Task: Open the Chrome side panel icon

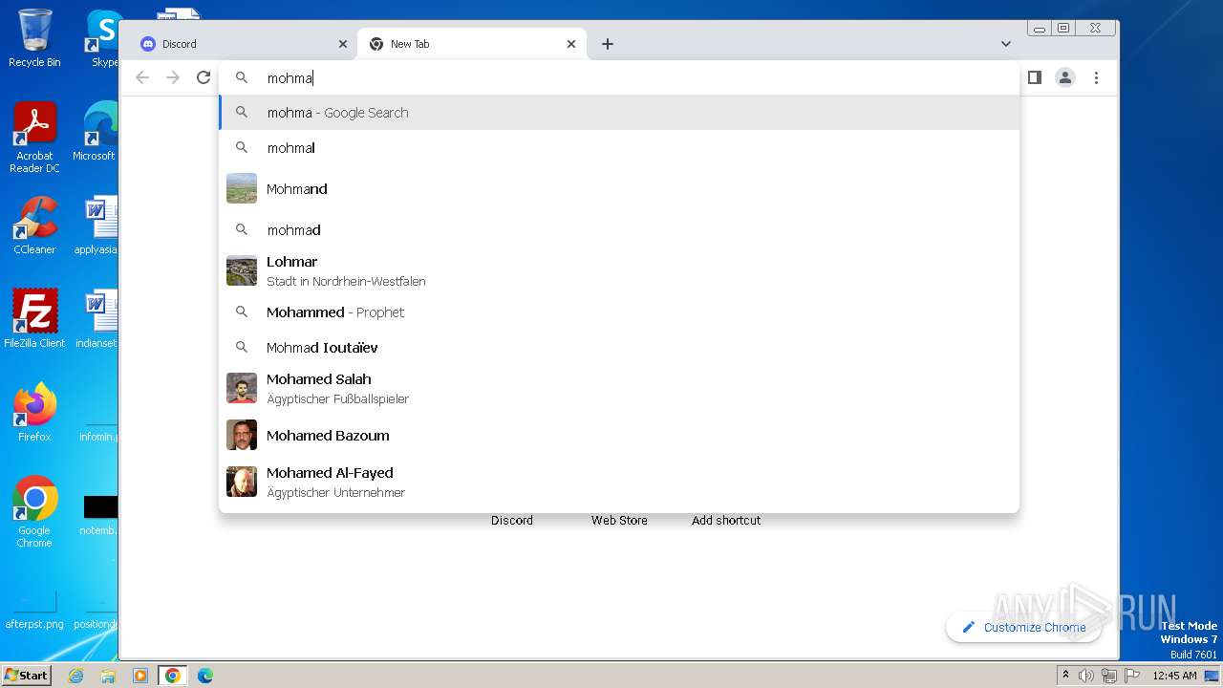Action: (1035, 77)
